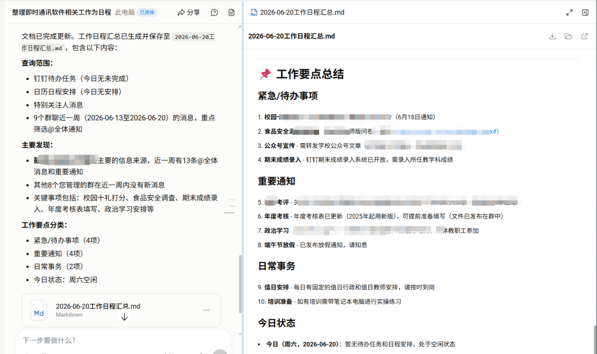Open the md file in external window
This screenshot has width=597, height=354.
(x=584, y=36)
